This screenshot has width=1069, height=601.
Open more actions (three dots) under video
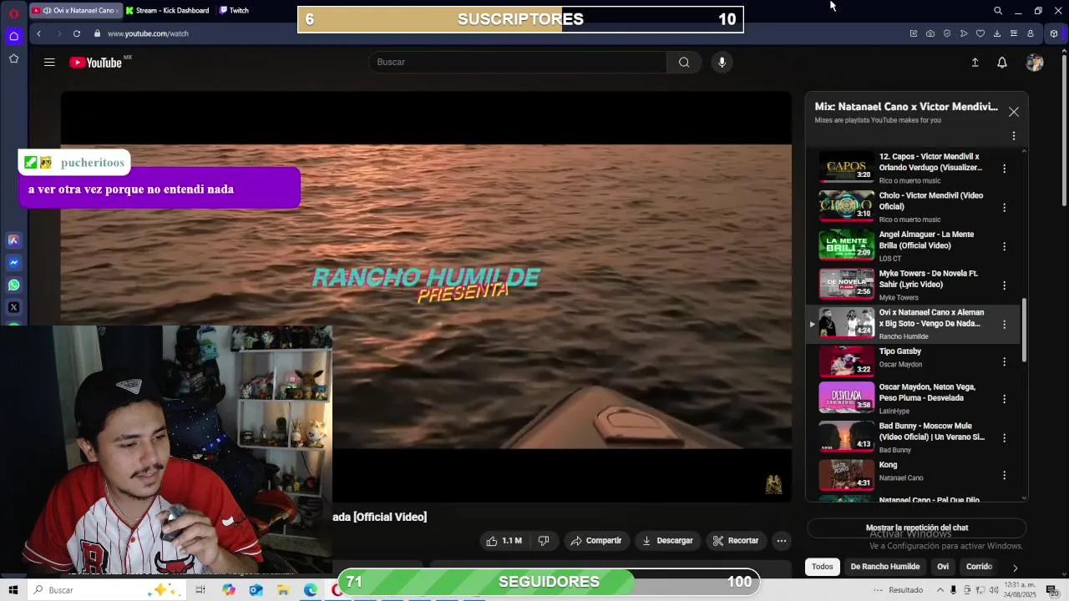coord(782,541)
